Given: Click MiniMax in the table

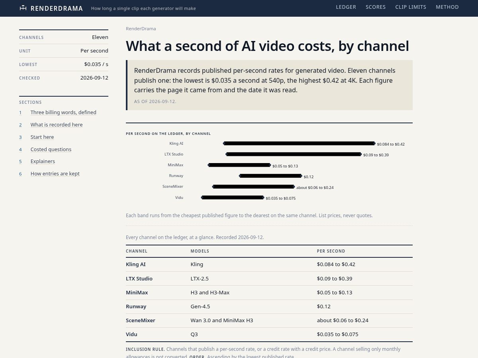Looking at the screenshot, I should pyautogui.click(x=137, y=292).
